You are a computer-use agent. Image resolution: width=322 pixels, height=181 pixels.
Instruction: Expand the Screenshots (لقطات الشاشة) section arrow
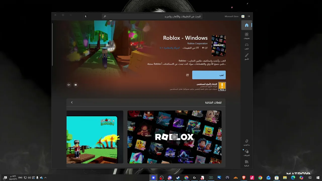point(72,102)
